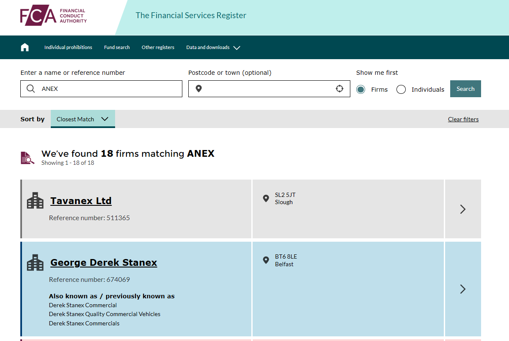Open the George Derek Stanex firm link

click(104, 262)
